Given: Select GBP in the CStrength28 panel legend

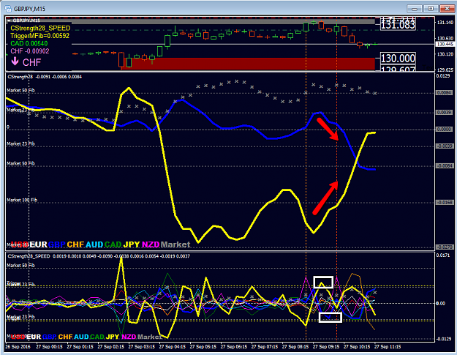Looking at the screenshot, I should pyautogui.click(x=56, y=244).
